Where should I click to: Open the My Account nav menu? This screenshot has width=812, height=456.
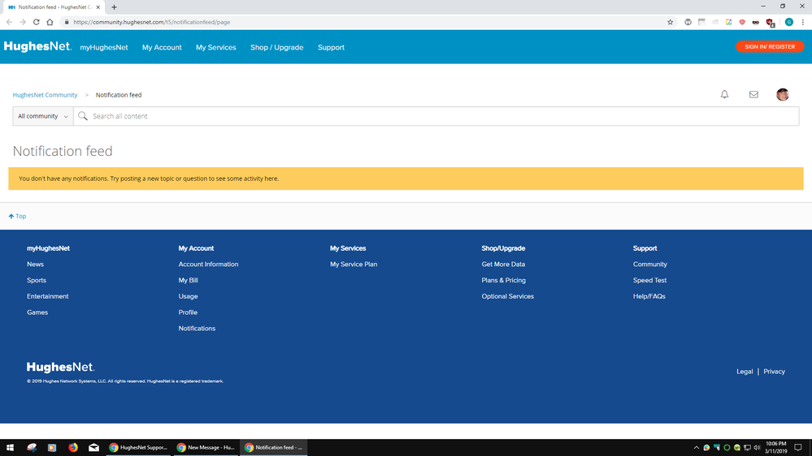[162, 47]
